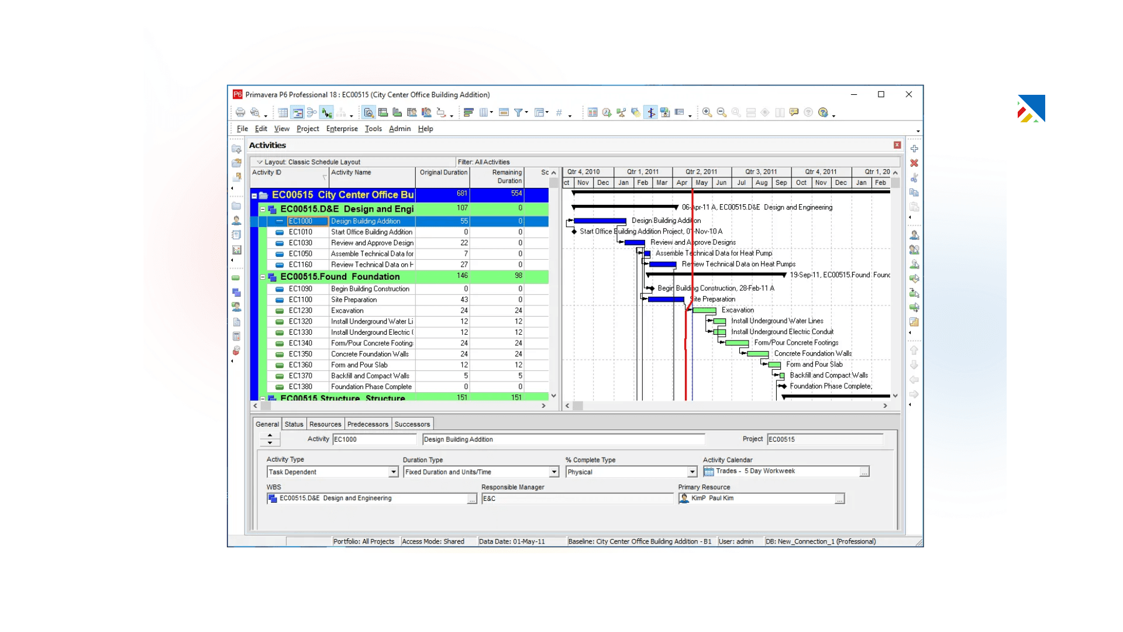The image size is (1123, 632).
Task: Open the Schedule dialog via clock icon
Action: point(606,112)
